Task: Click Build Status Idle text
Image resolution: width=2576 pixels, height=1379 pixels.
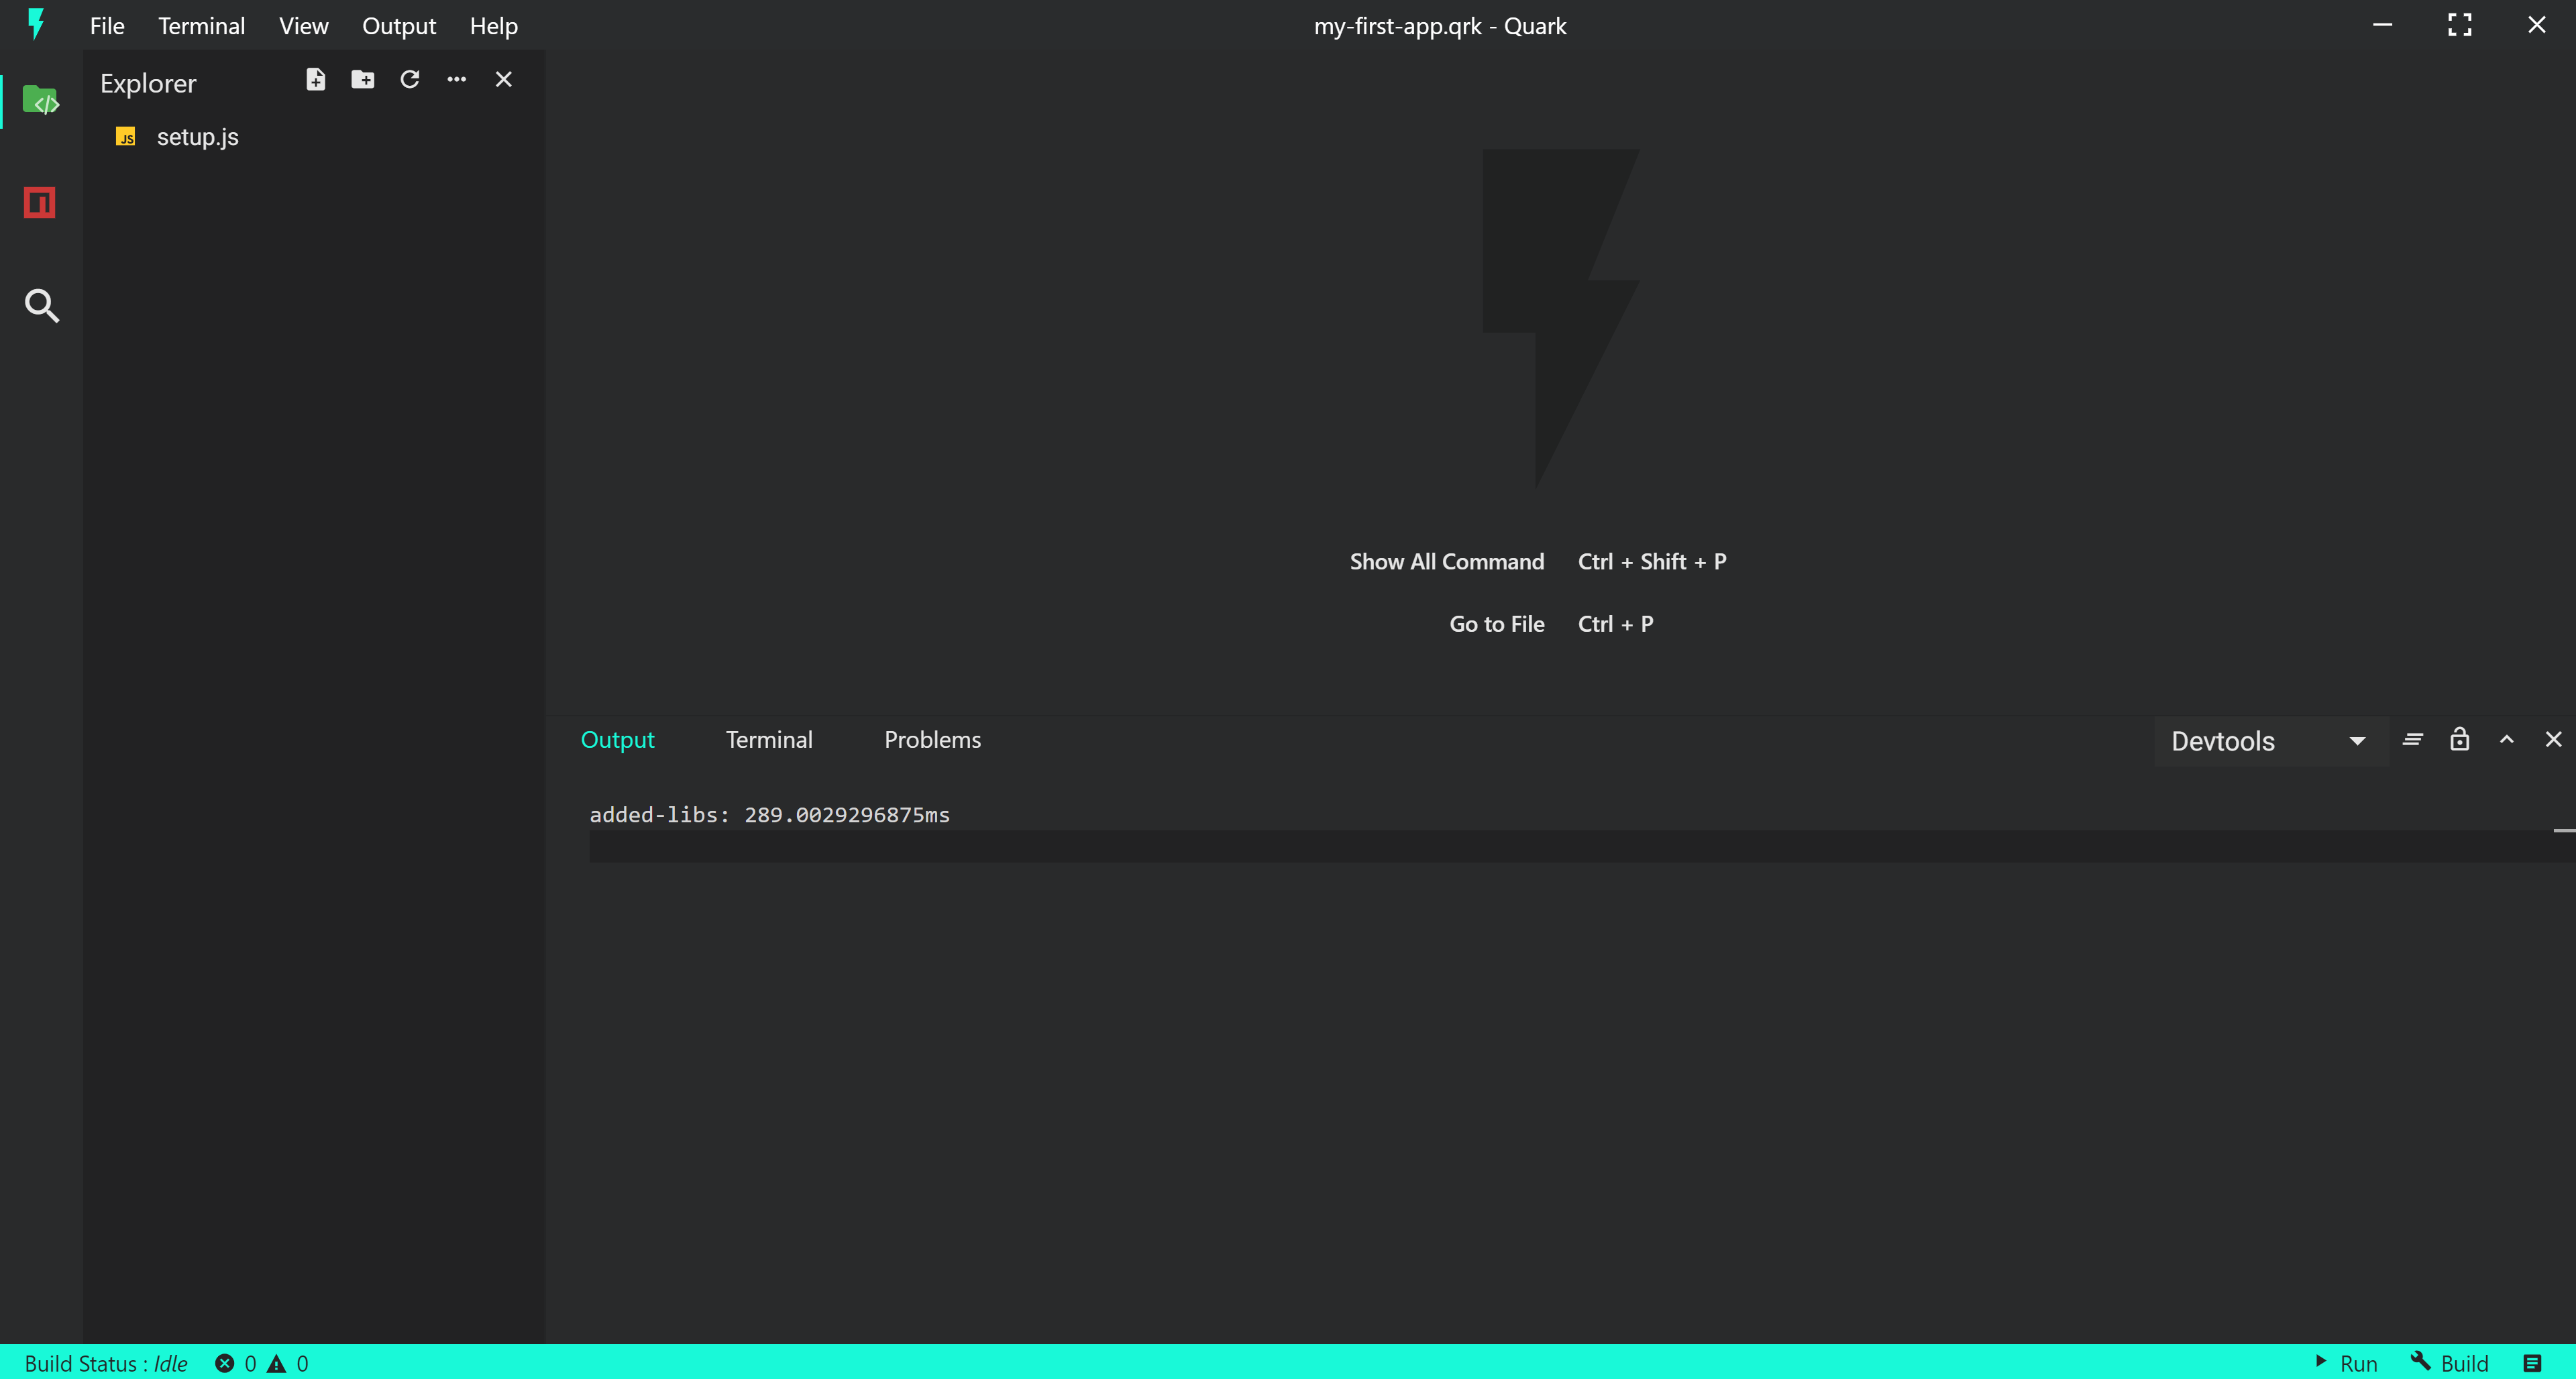Action: point(106,1363)
